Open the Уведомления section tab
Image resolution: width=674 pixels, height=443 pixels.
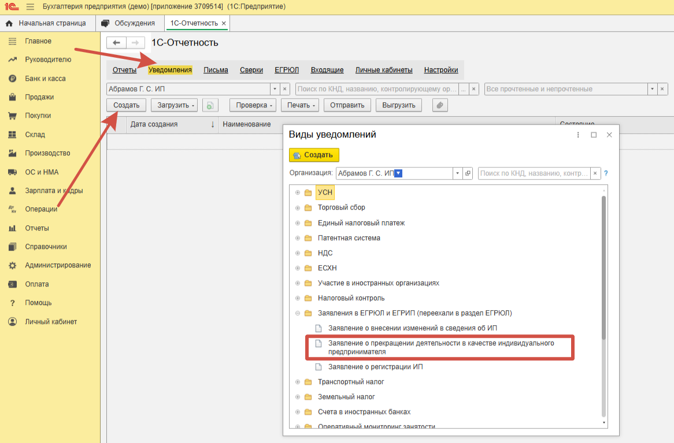[x=170, y=70]
